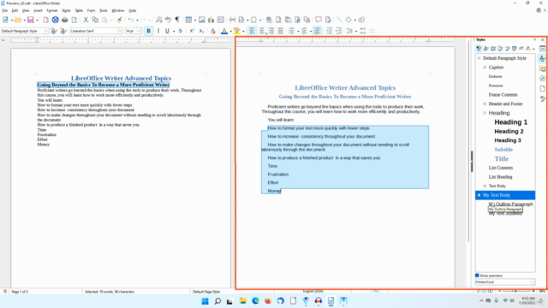Image resolution: width=548 pixels, height=308 pixels.
Task: Toggle Bold formatting
Action: (148, 31)
